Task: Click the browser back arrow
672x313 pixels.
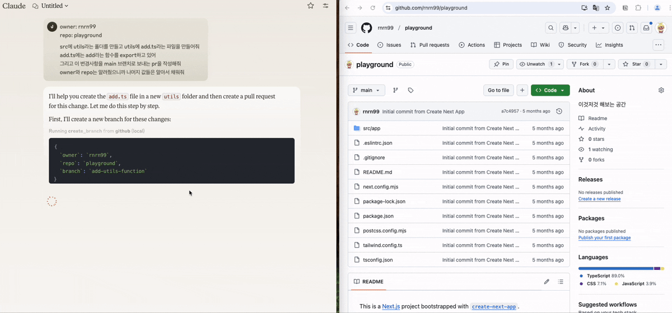Action: pyautogui.click(x=347, y=8)
